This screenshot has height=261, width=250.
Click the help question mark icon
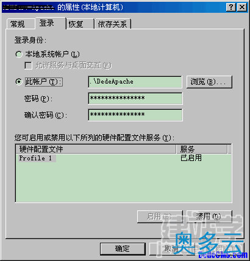[x=231, y=7]
